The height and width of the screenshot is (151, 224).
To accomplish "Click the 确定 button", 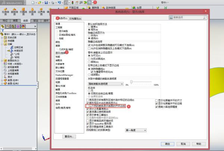I will pos(168,143).
